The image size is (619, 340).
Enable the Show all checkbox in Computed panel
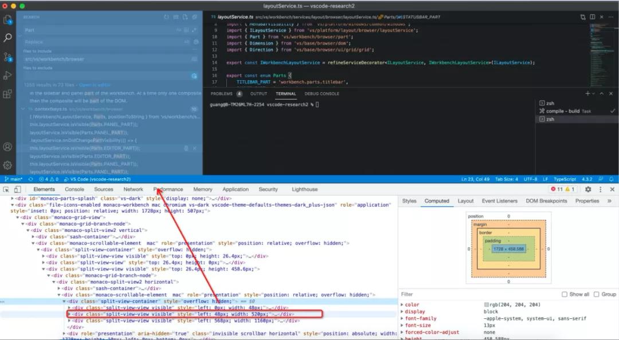point(565,294)
